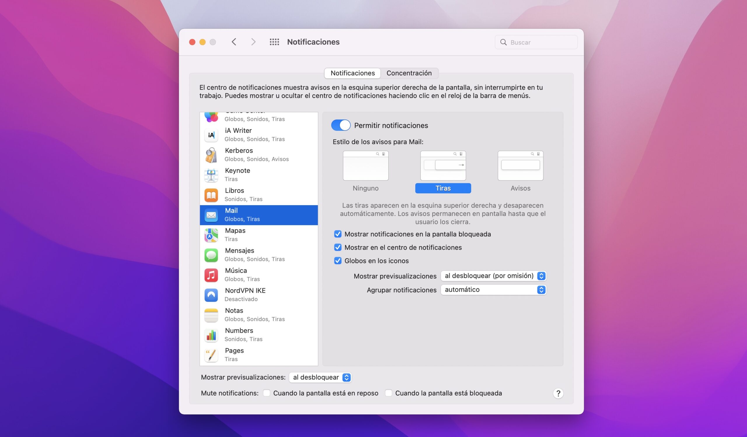Screen dimensions: 747x437
Task: Open Mostrar previsualizaciones dropdown for Mail
Action: coord(493,276)
